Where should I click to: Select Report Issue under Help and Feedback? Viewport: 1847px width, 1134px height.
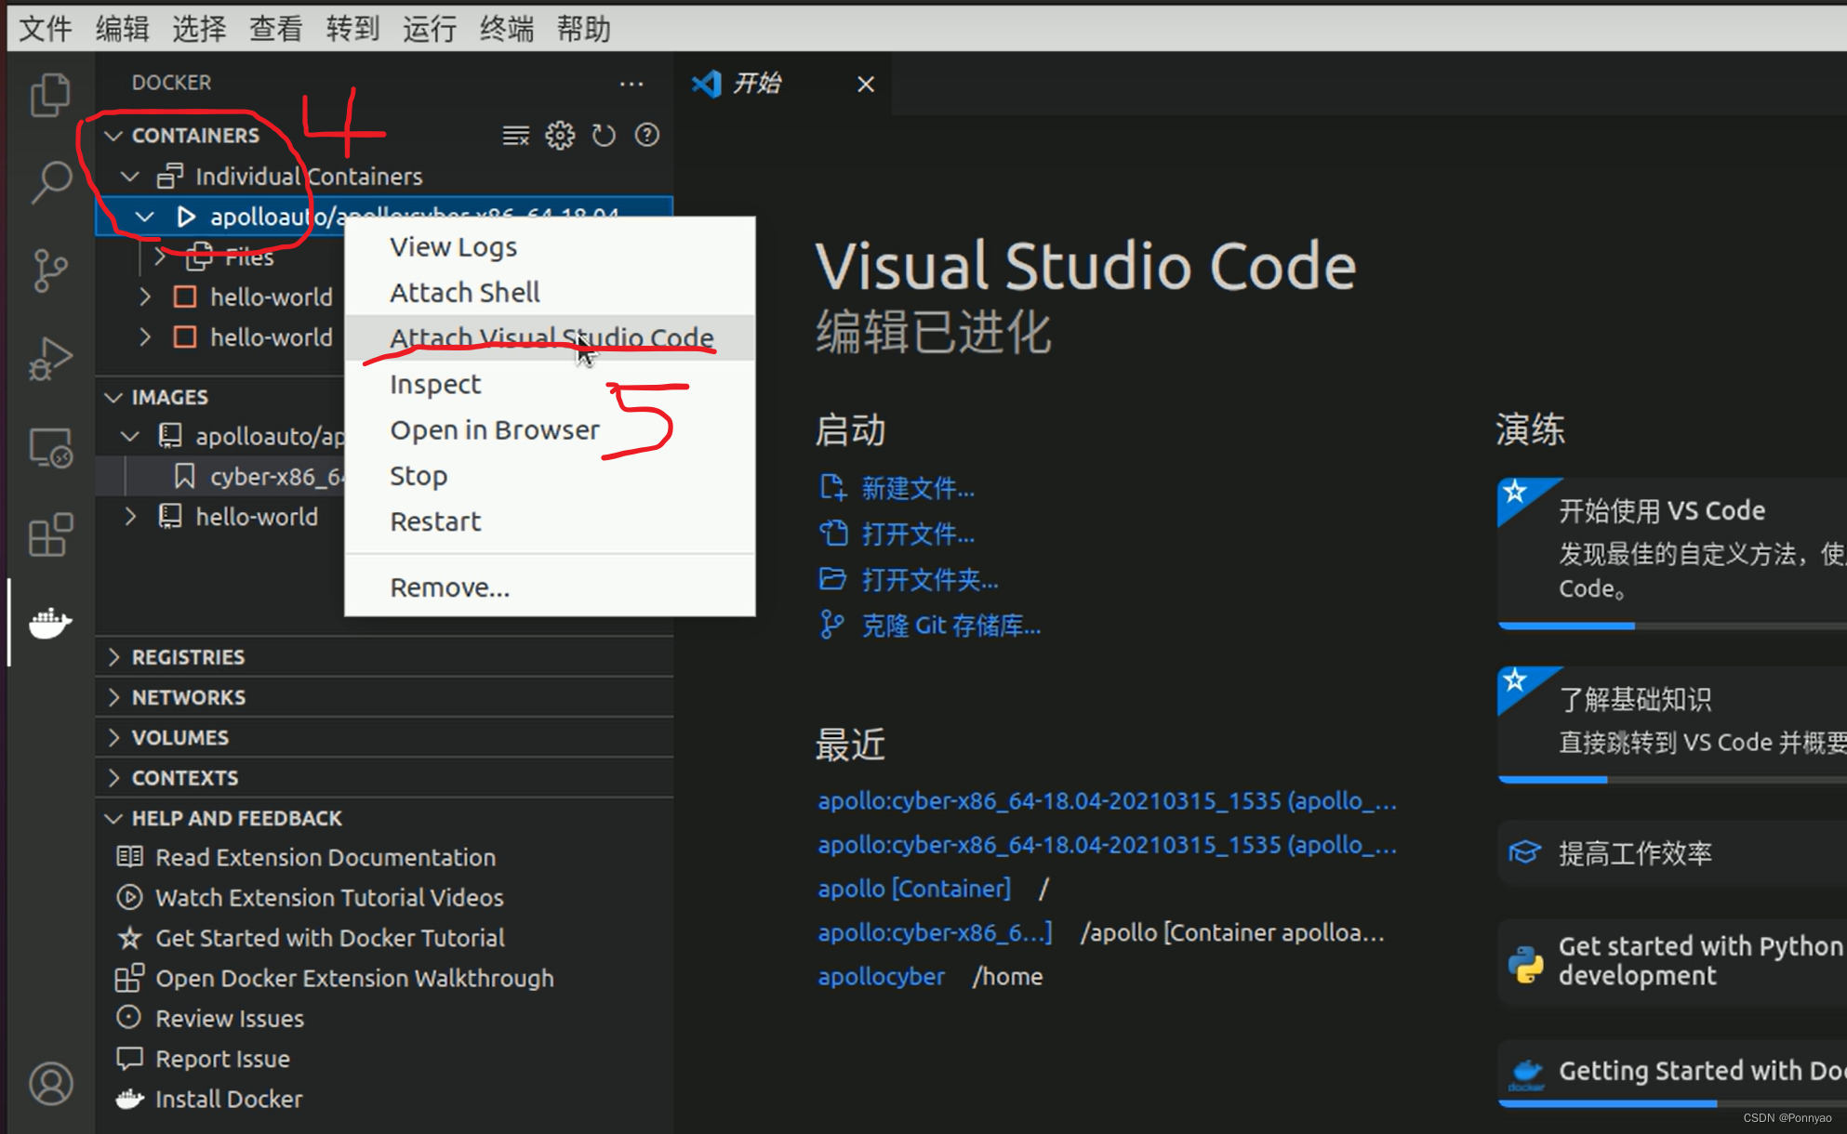click(x=222, y=1058)
